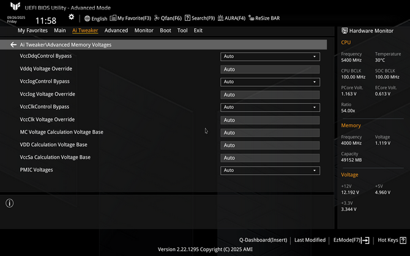This screenshot has height=256, width=410.
Task: Click the back arrow to Ai Tweaker
Action: tap(13, 45)
